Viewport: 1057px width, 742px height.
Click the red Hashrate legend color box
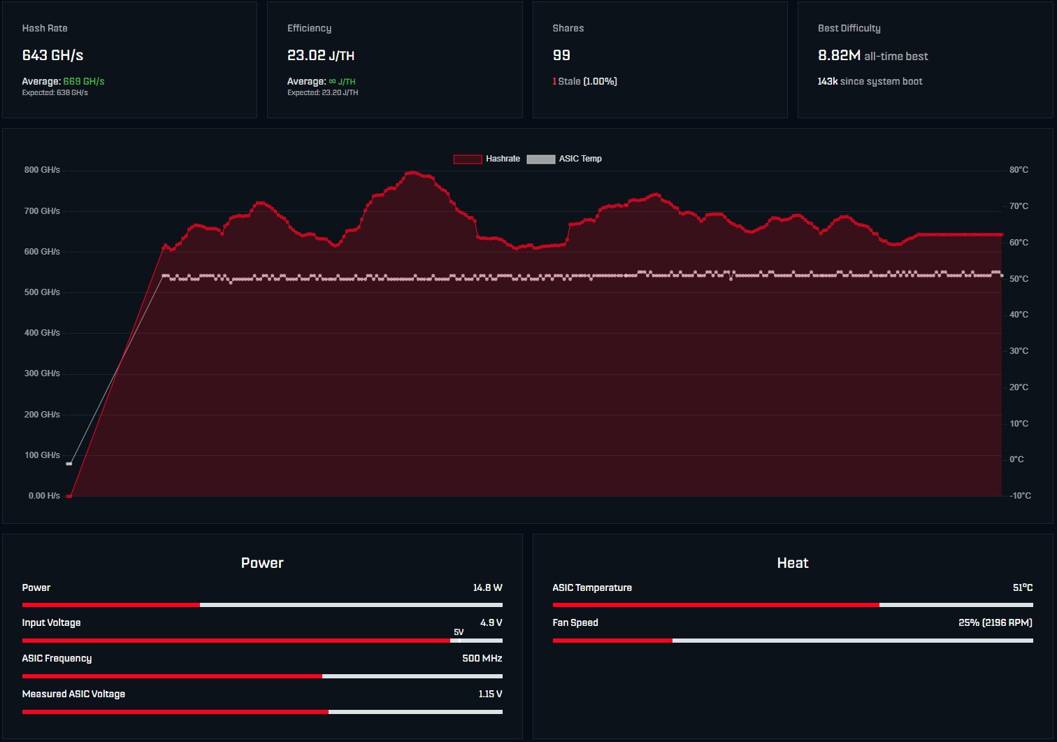pyautogui.click(x=468, y=159)
